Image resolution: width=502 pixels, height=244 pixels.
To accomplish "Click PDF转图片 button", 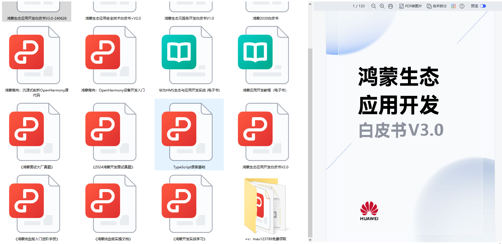I will click(411, 6).
